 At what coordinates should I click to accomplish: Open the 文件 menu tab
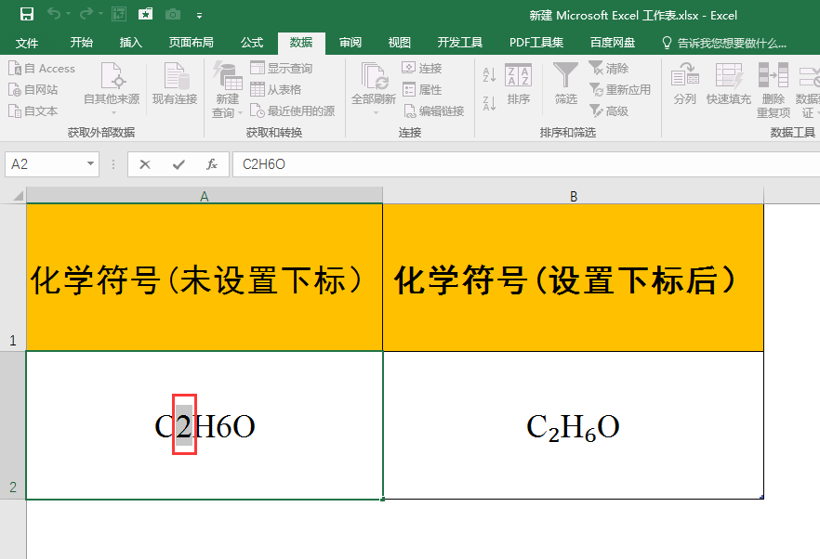click(x=27, y=43)
